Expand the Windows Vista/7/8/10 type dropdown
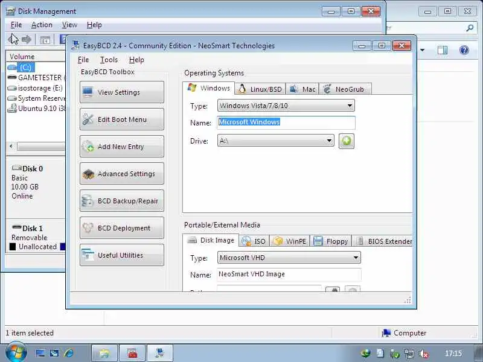 (350, 106)
